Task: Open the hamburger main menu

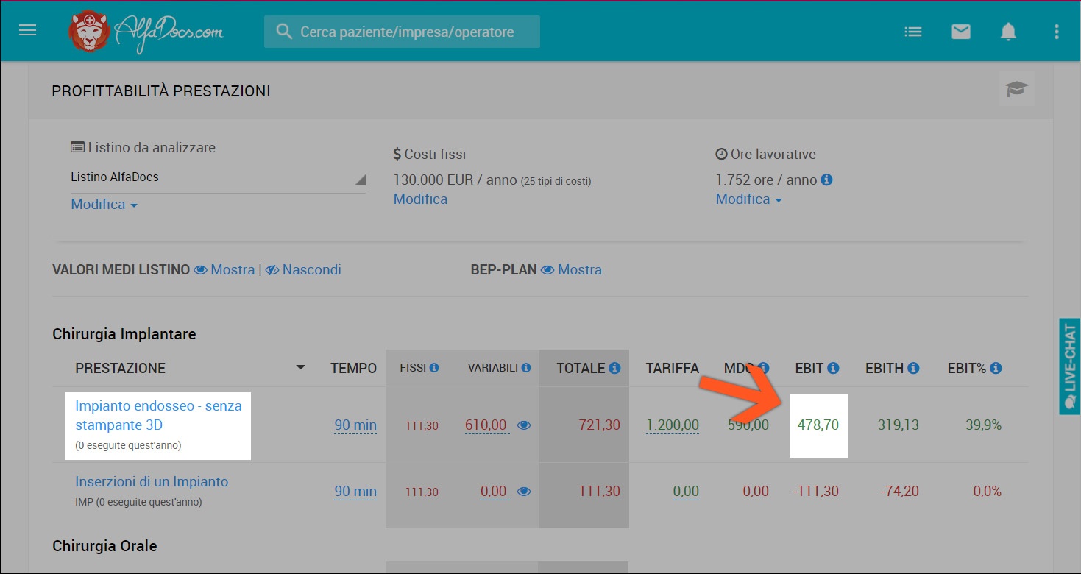Action: click(x=27, y=30)
